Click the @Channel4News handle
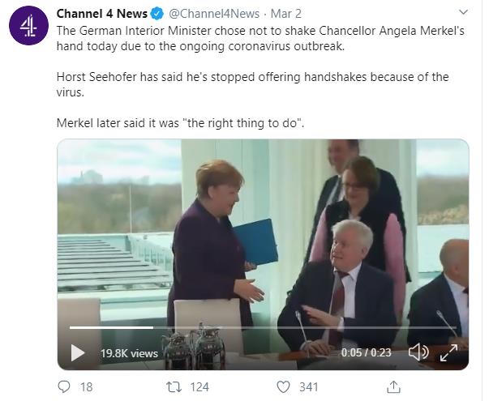The image size is (489, 401). [212, 13]
